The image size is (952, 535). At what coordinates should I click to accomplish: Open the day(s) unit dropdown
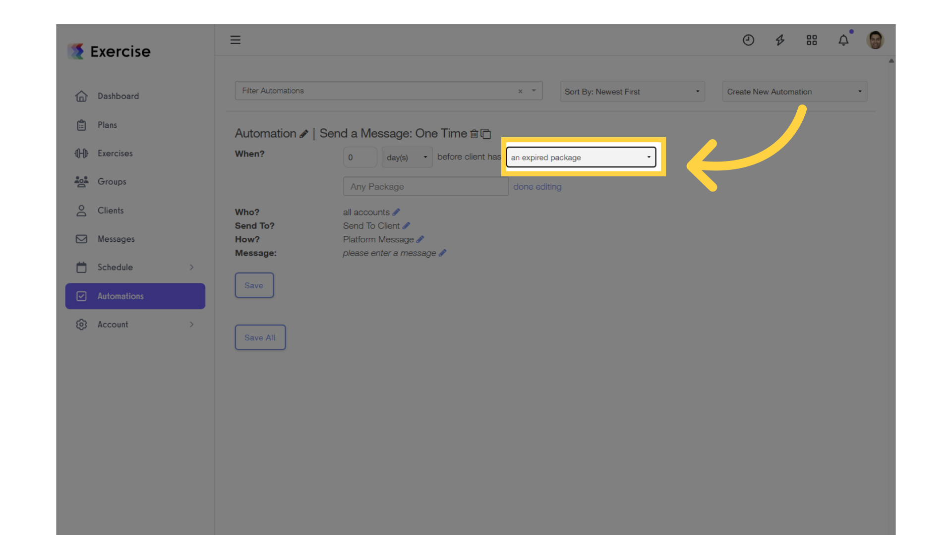coord(407,158)
